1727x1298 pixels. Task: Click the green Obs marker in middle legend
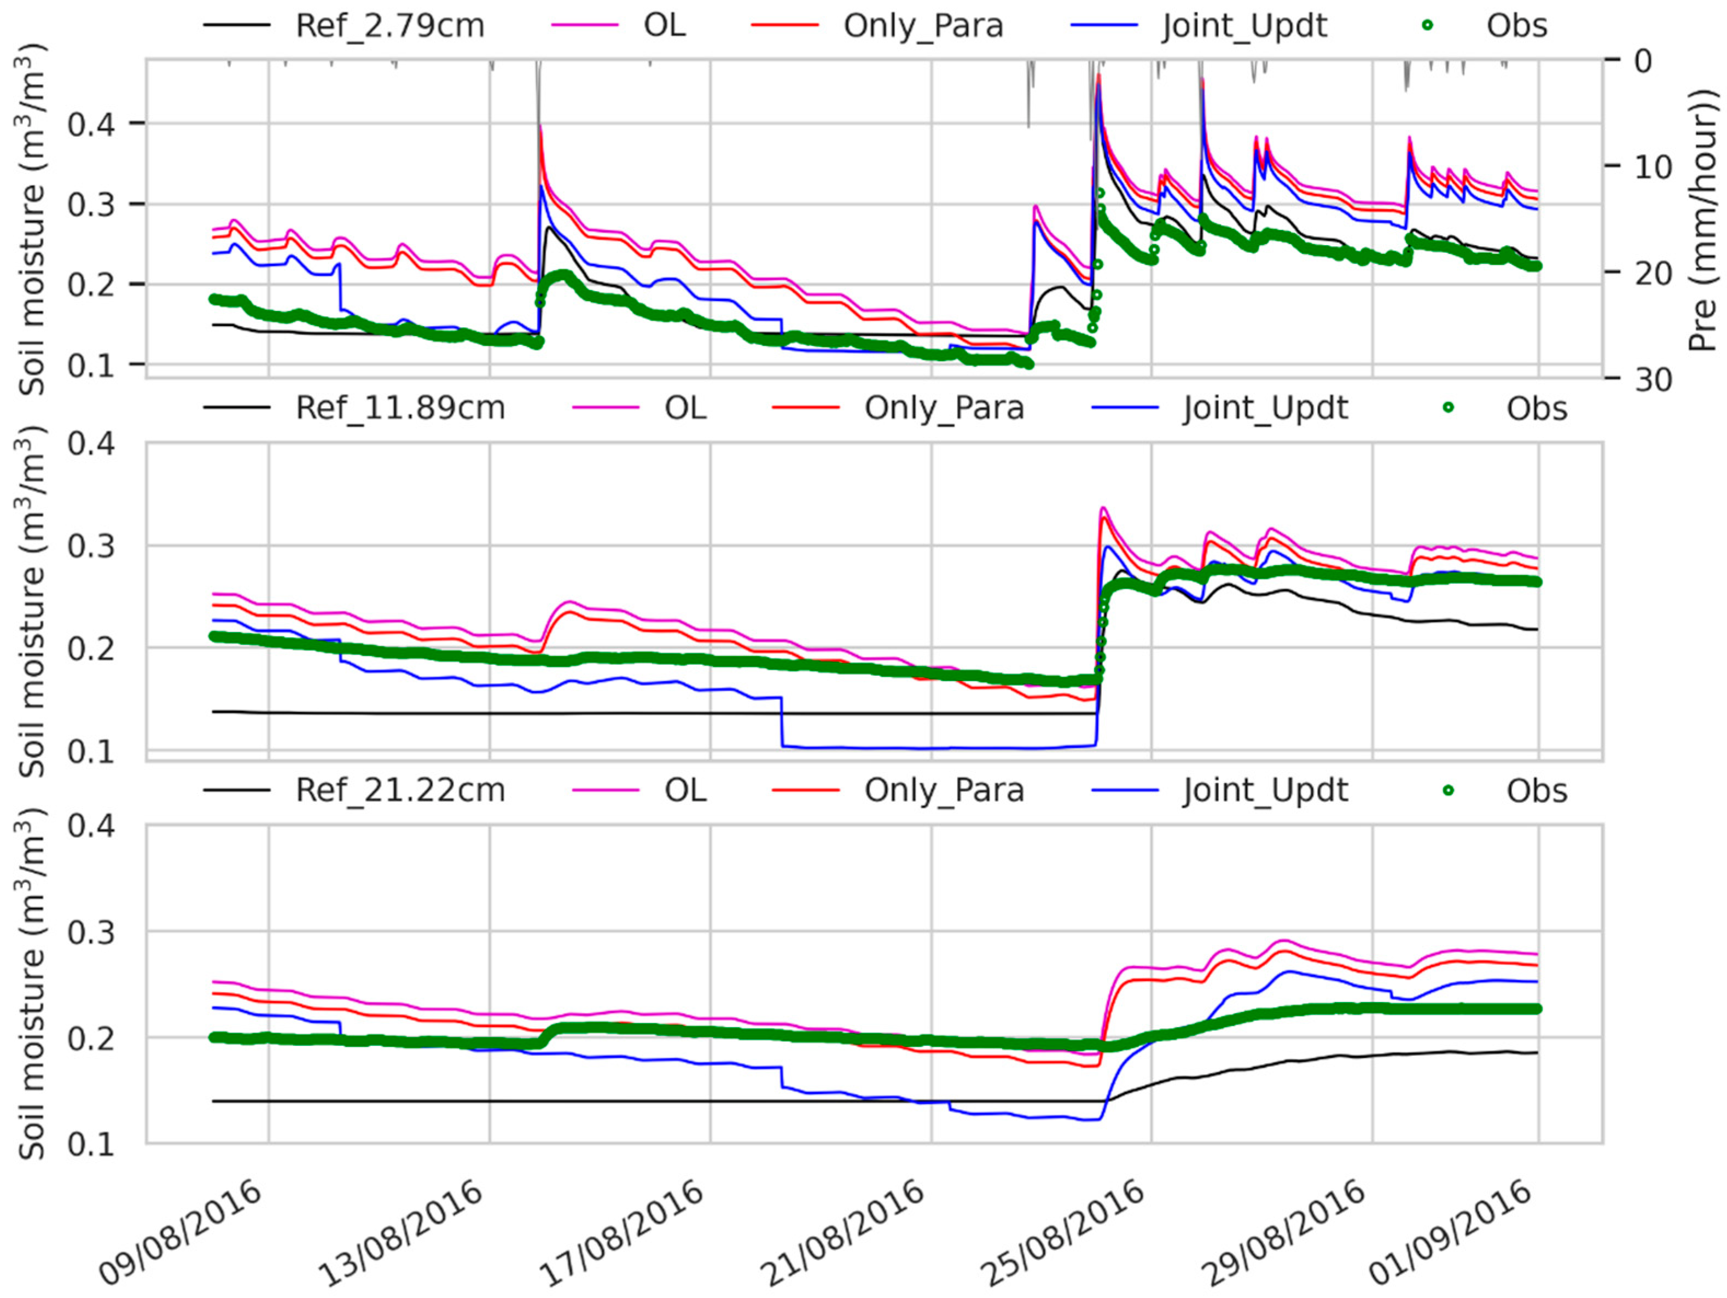pos(1448,408)
